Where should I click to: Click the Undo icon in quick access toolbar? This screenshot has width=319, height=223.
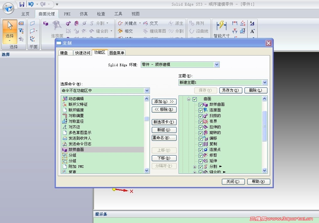(31, 4)
